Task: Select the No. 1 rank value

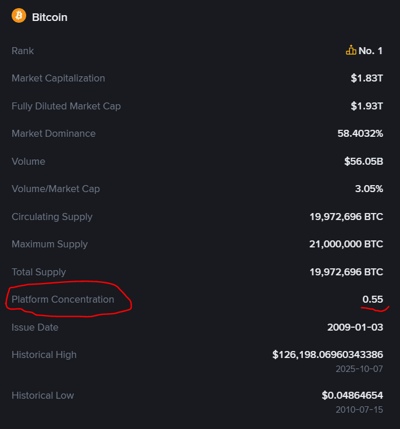Action: click(x=370, y=51)
